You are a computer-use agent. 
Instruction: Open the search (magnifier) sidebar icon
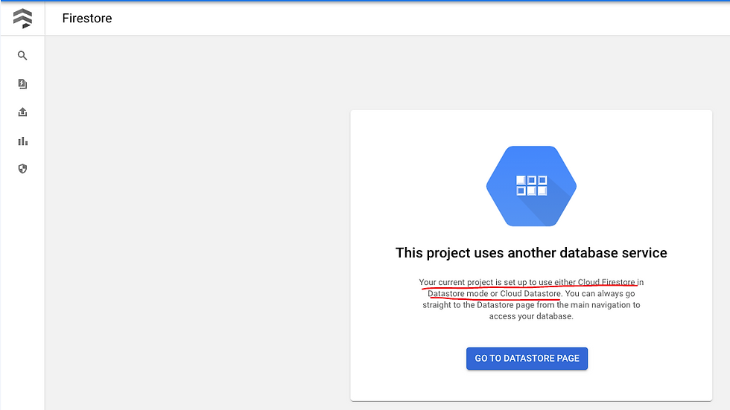(x=22, y=56)
